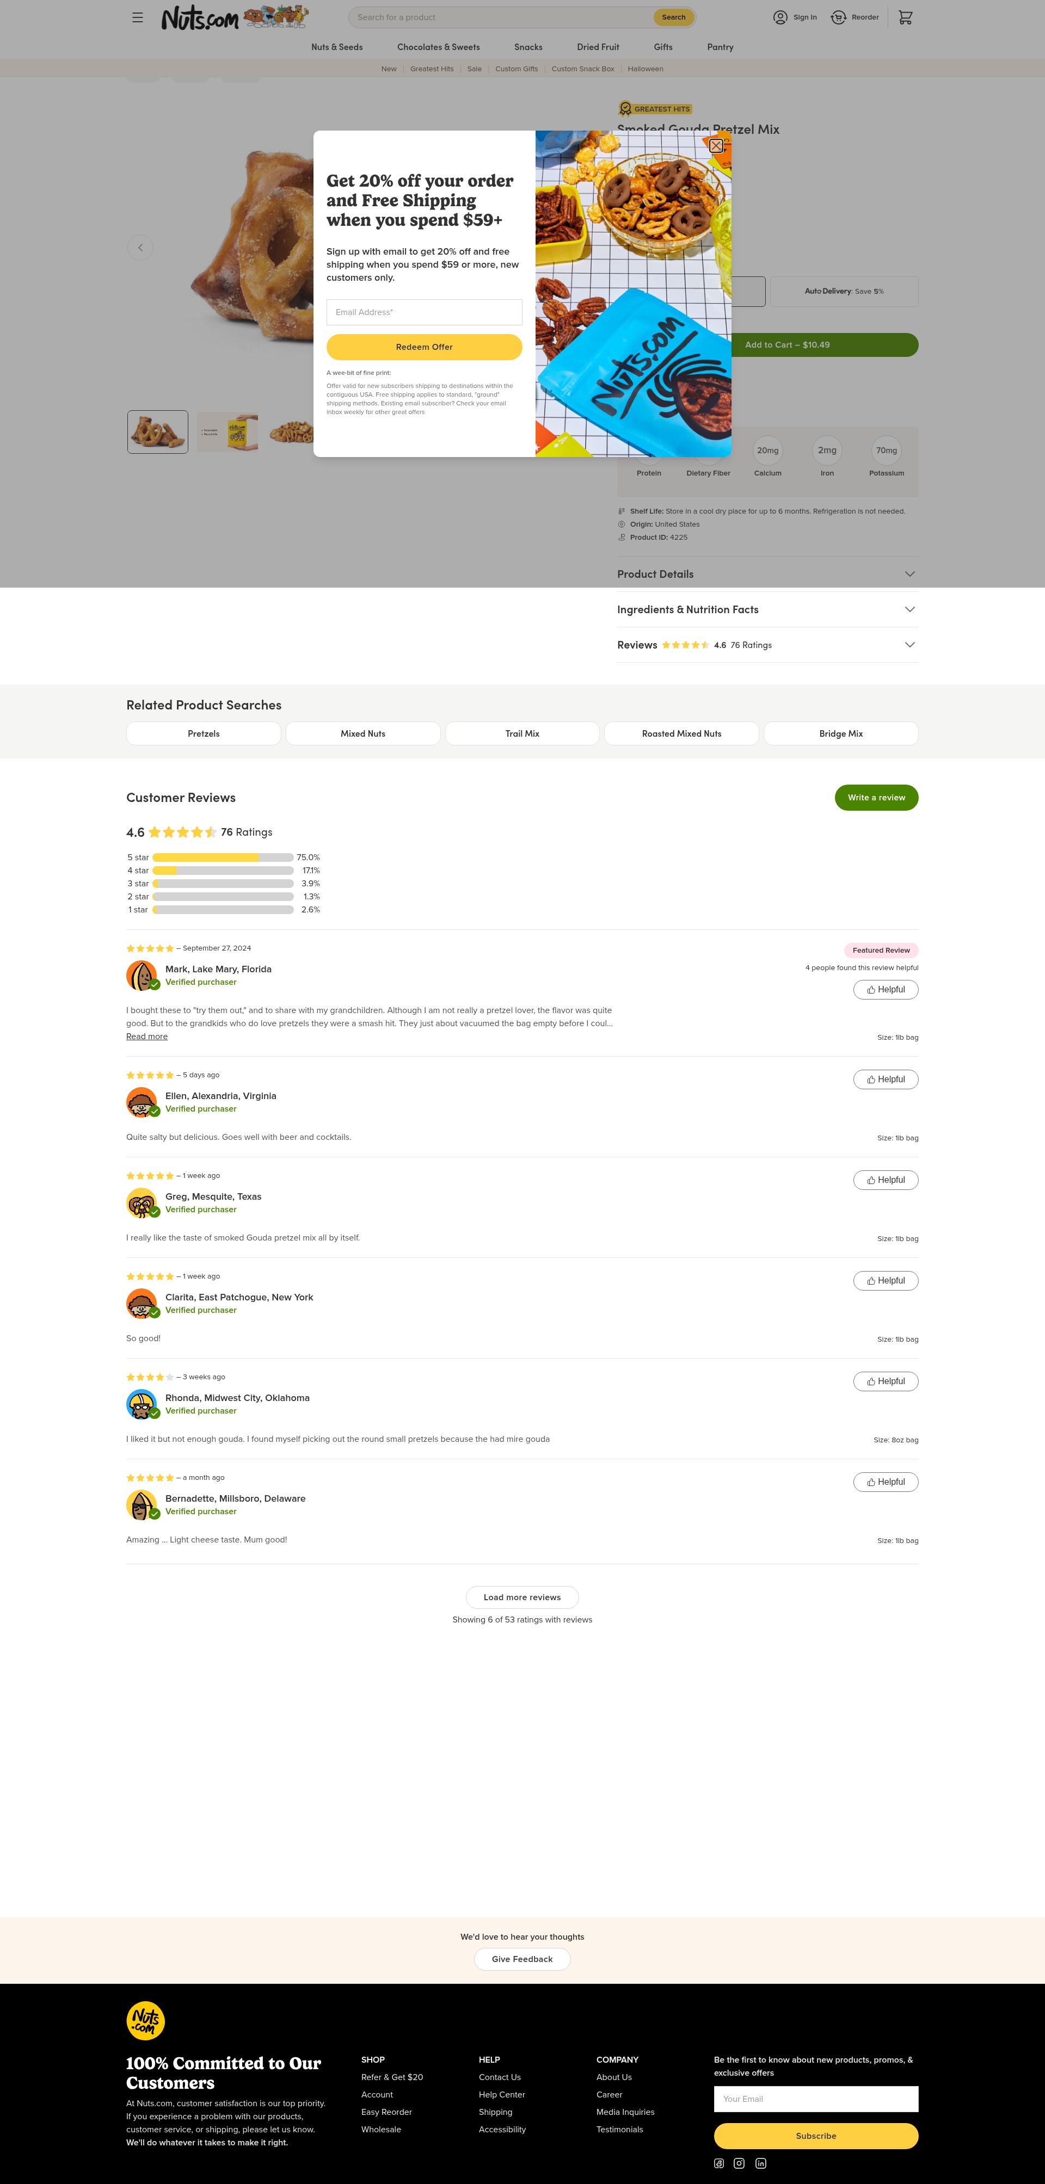This screenshot has width=1045, height=2184.
Task: Select the yellow package thumbnail
Action: point(228,431)
